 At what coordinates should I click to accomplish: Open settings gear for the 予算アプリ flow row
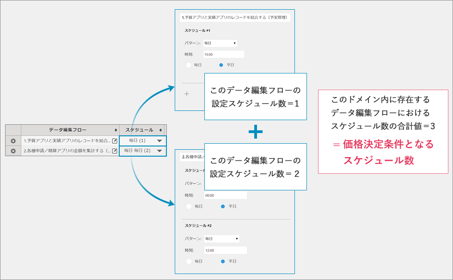point(13,141)
